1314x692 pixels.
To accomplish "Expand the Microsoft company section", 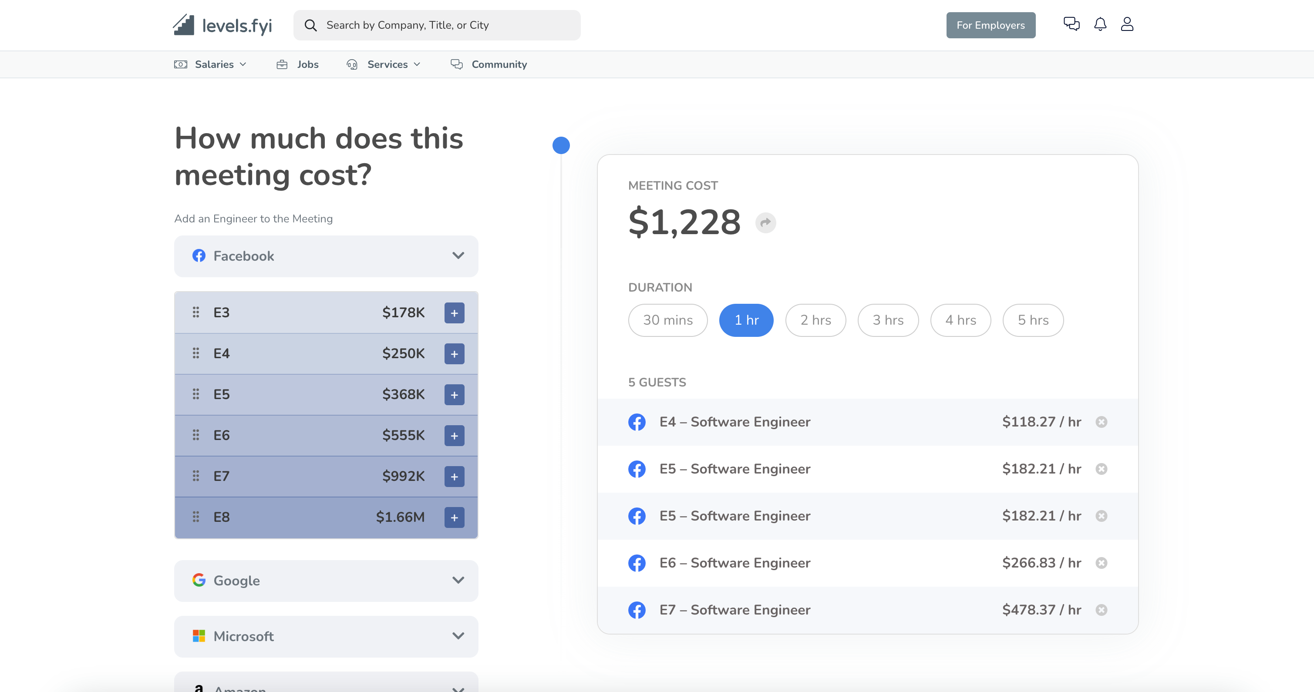I will 326,636.
